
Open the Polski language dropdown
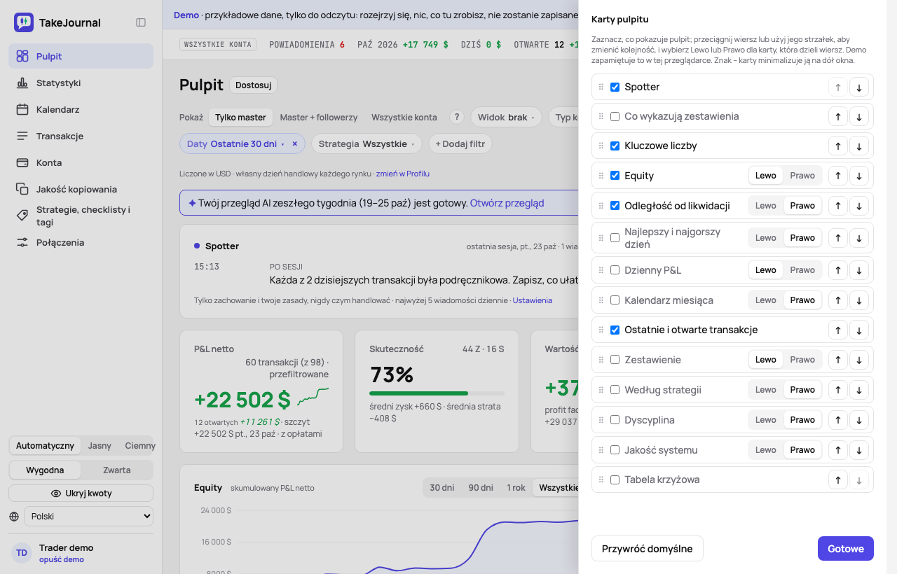pyautogui.click(x=88, y=517)
